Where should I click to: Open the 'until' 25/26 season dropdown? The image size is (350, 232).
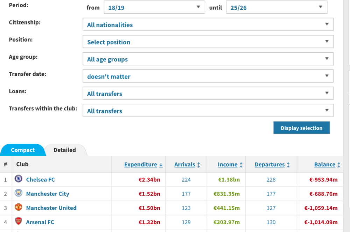pos(276,8)
